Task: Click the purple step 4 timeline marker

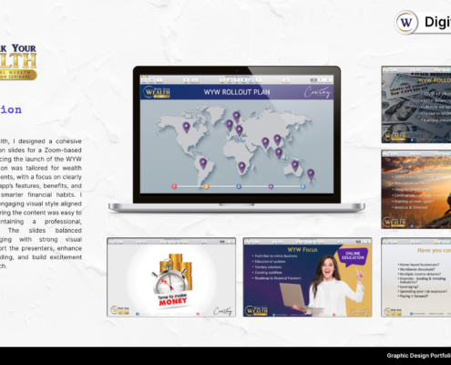Action: [271, 186]
